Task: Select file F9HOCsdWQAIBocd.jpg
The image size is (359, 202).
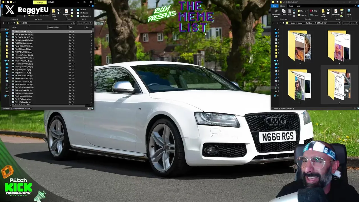Action: click(x=24, y=93)
